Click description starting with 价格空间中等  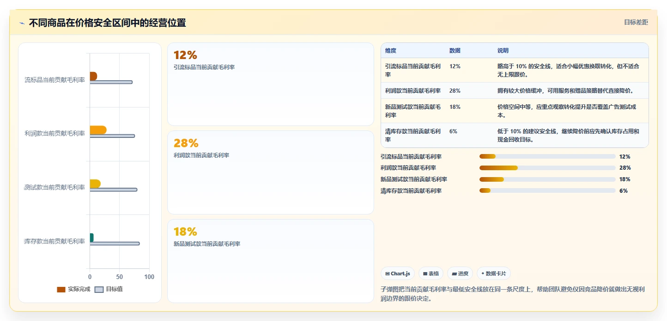567,111
